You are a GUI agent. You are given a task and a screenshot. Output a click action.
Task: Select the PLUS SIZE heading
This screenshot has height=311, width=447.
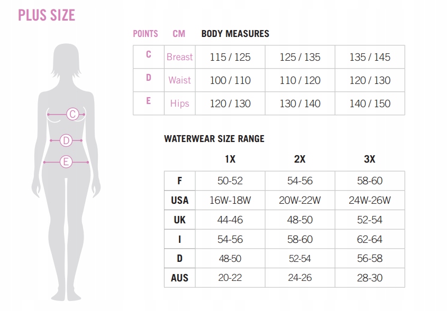coord(47,15)
